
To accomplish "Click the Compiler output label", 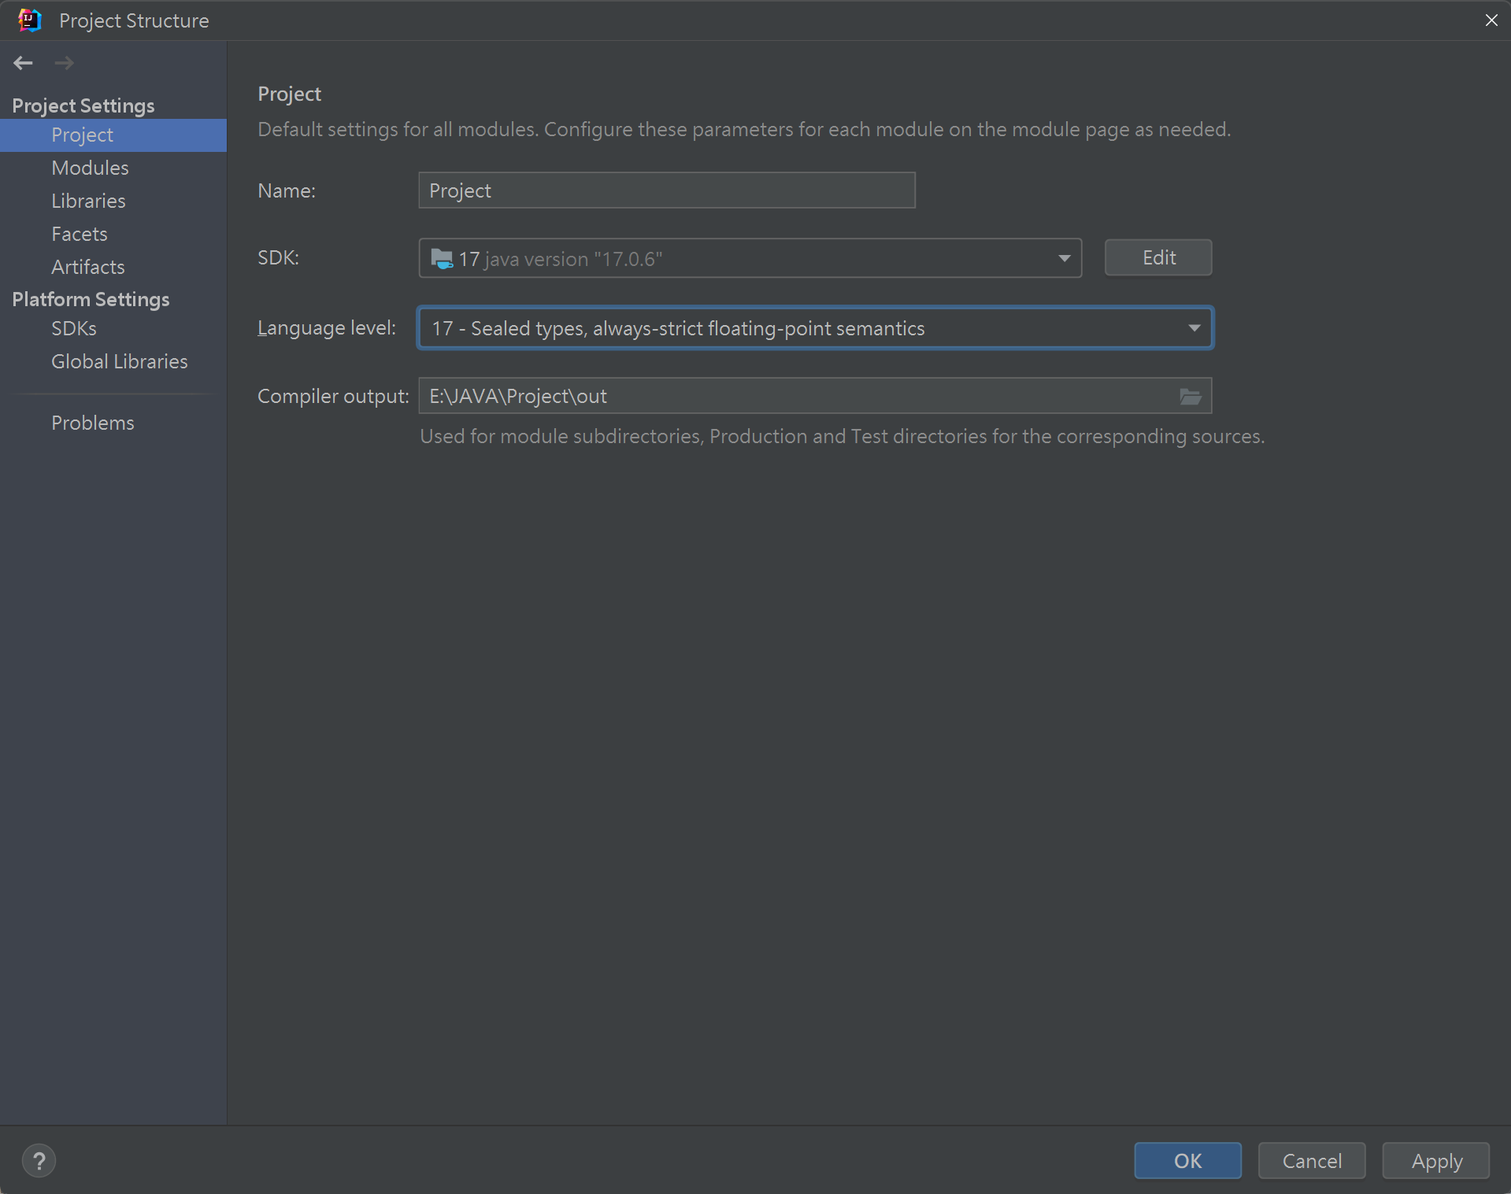I will tap(333, 396).
